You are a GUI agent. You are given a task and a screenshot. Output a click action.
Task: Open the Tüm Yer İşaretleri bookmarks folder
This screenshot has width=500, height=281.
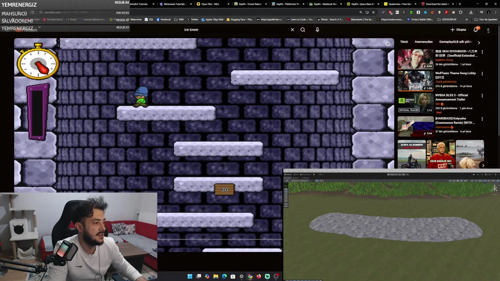[x=486, y=20]
